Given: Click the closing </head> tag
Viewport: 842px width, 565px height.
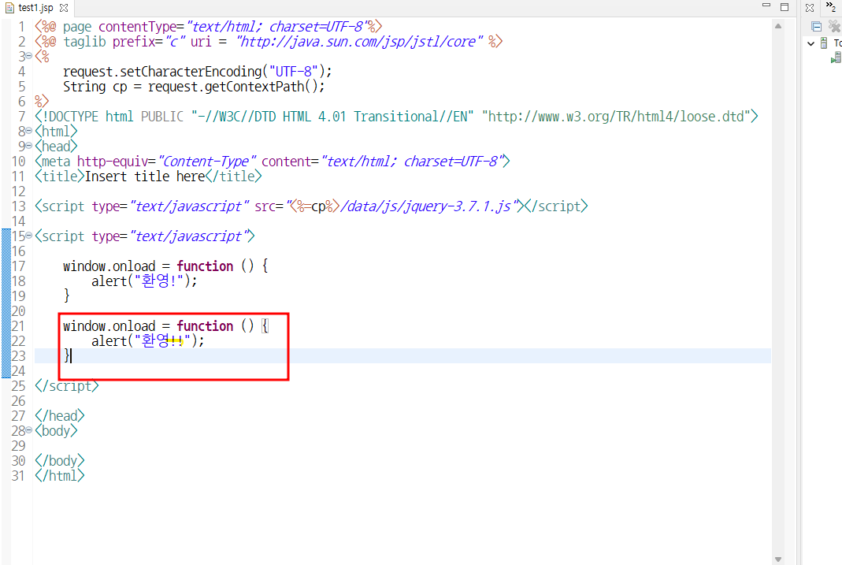Looking at the screenshot, I should click(x=60, y=416).
